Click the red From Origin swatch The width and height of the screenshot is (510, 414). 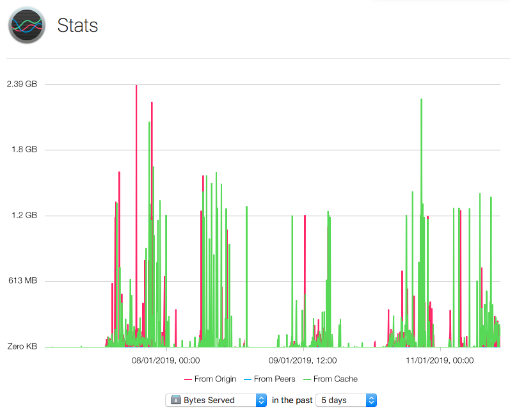[188, 379]
